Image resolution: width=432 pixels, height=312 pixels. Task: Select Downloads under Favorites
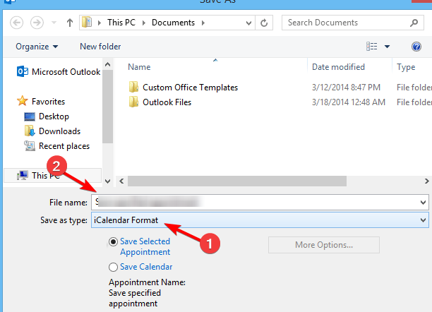(x=59, y=131)
